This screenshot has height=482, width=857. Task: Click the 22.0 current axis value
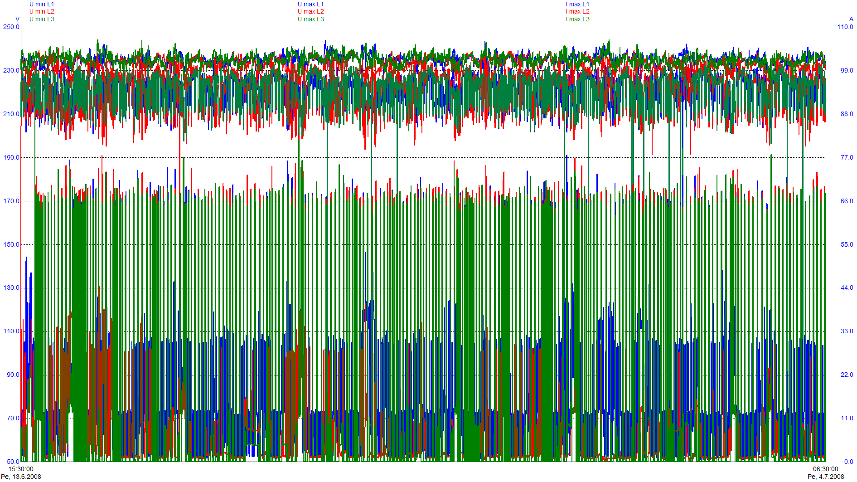point(847,375)
